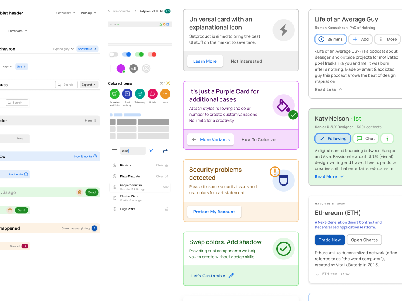
Task: Click the trash icon beside the dark Send pill
Action: click(x=80, y=192)
